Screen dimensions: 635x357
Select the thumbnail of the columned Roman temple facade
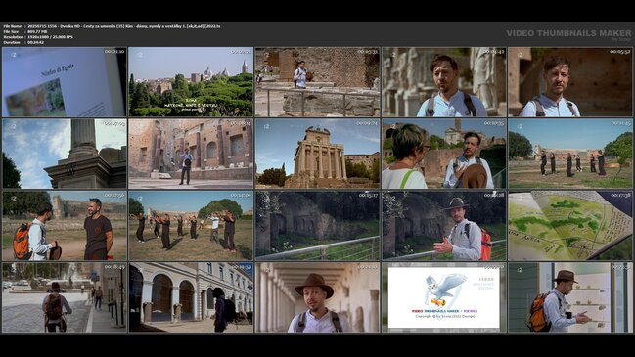pos(317,154)
